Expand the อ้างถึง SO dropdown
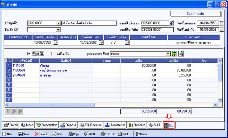Viewport: 228px width, 138px height. click(x=58, y=30)
